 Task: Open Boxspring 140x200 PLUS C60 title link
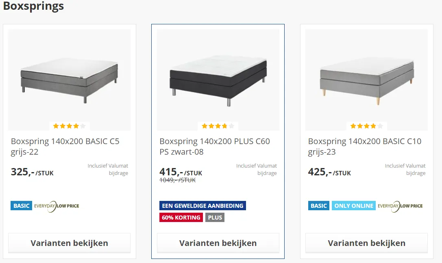(x=215, y=147)
